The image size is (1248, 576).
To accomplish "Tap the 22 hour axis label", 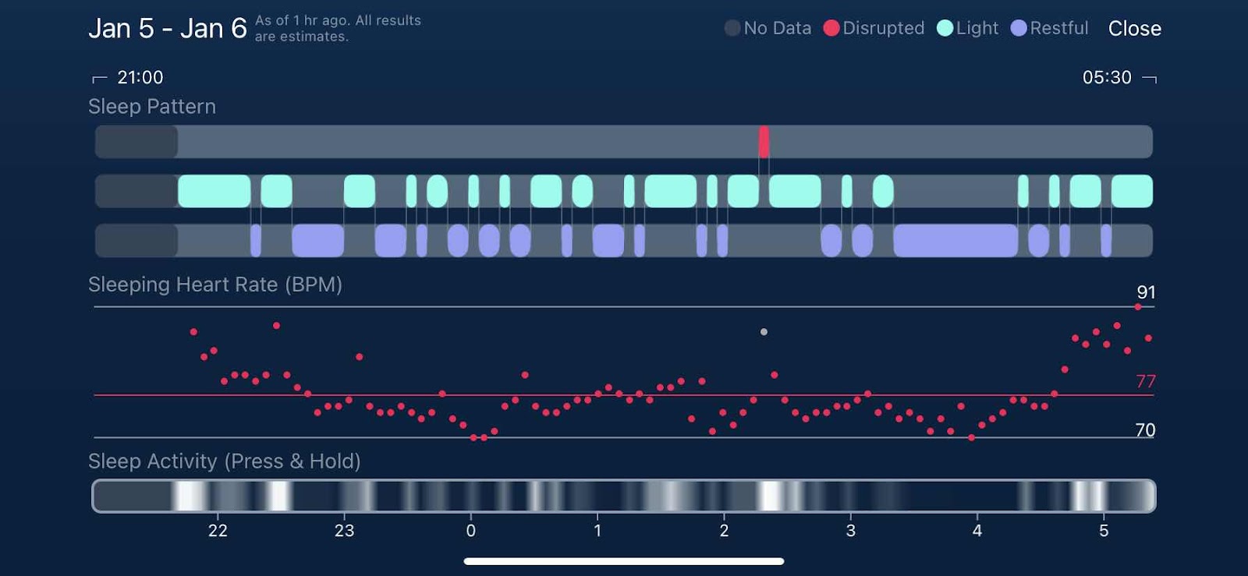I will [218, 531].
